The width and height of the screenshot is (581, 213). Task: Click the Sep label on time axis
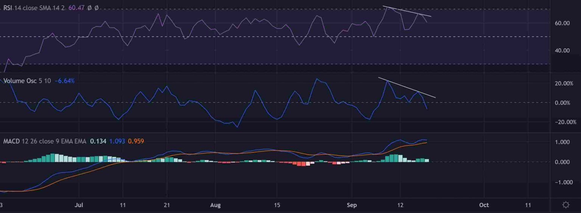tap(351, 205)
